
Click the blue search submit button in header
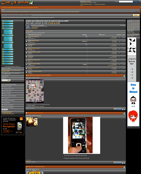tap(136, 2)
